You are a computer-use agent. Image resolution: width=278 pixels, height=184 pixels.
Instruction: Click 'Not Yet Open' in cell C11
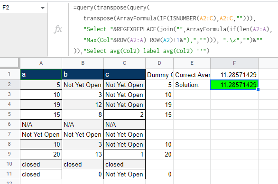(x=124, y=174)
